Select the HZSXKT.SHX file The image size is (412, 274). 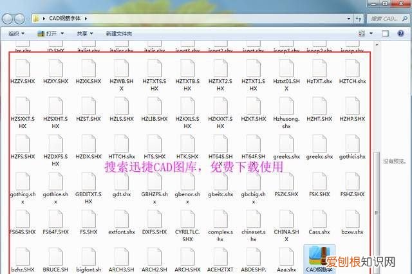[x=23, y=113]
